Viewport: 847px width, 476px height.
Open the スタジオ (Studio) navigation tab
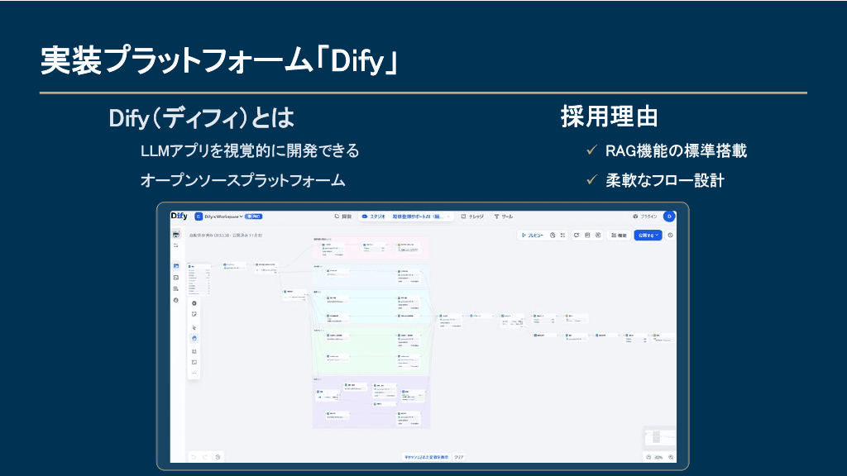click(x=373, y=217)
